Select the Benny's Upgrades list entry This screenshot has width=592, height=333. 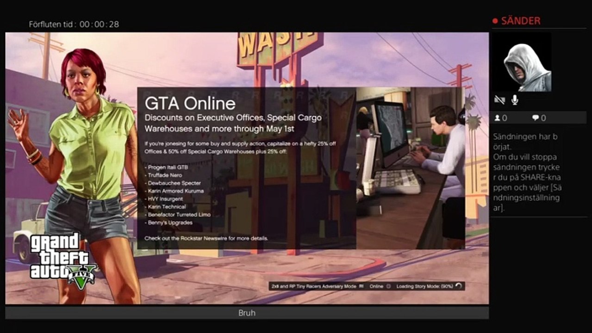click(168, 222)
